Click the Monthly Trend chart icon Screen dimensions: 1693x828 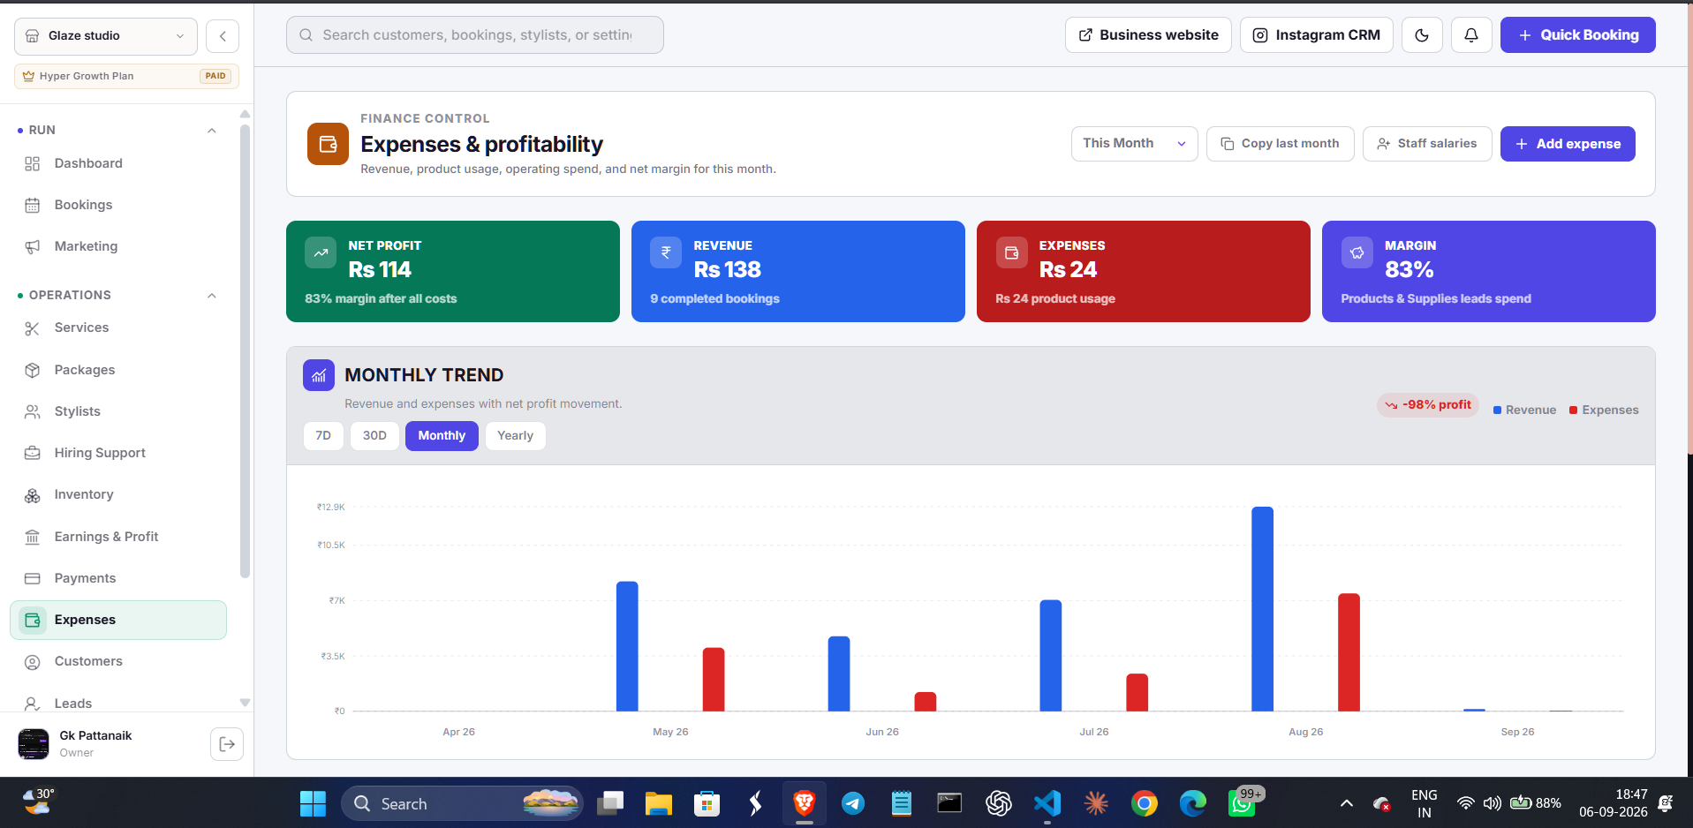[319, 375]
